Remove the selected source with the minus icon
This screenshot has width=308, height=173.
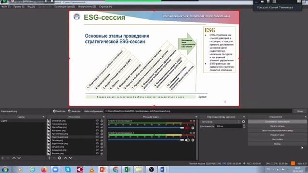[x=54, y=158]
